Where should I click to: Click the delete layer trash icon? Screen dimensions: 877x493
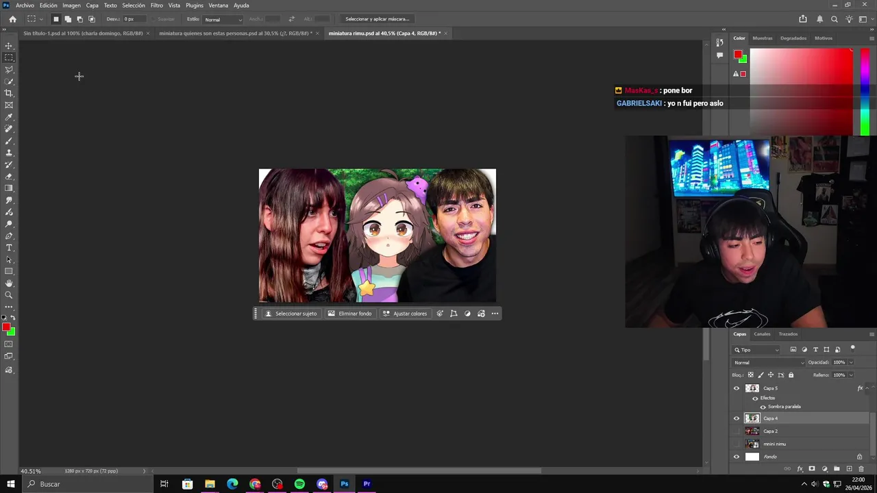(x=861, y=469)
